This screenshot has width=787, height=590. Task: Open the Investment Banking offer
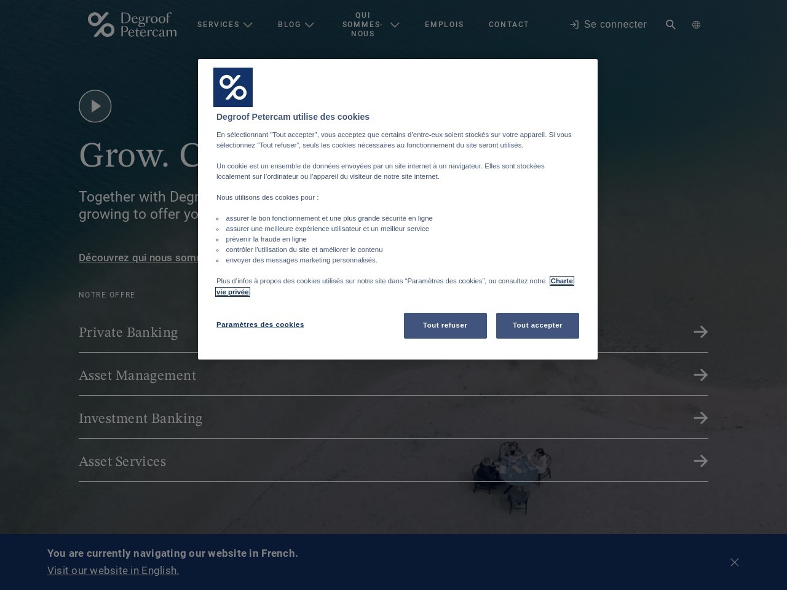click(393, 418)
